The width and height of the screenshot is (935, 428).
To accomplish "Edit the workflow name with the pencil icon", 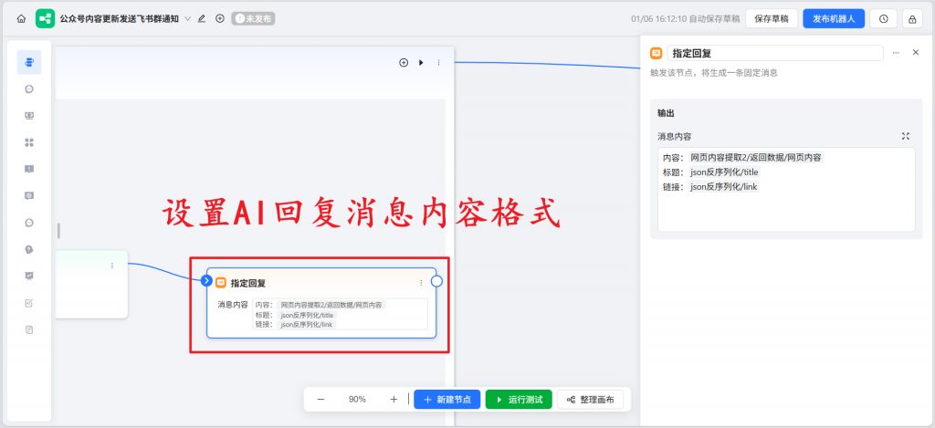I will pyautogui.click(x=202, y=18).
